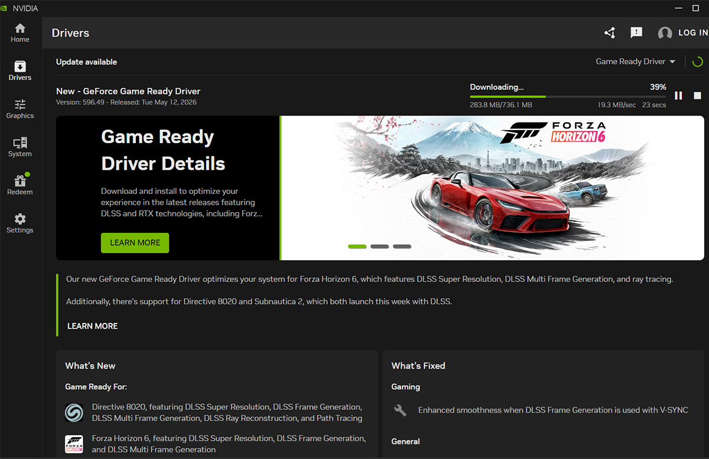This screenshot has width=709, height=459.
Task: Open the Drivers sidebar section
Action: coord(20,71)
